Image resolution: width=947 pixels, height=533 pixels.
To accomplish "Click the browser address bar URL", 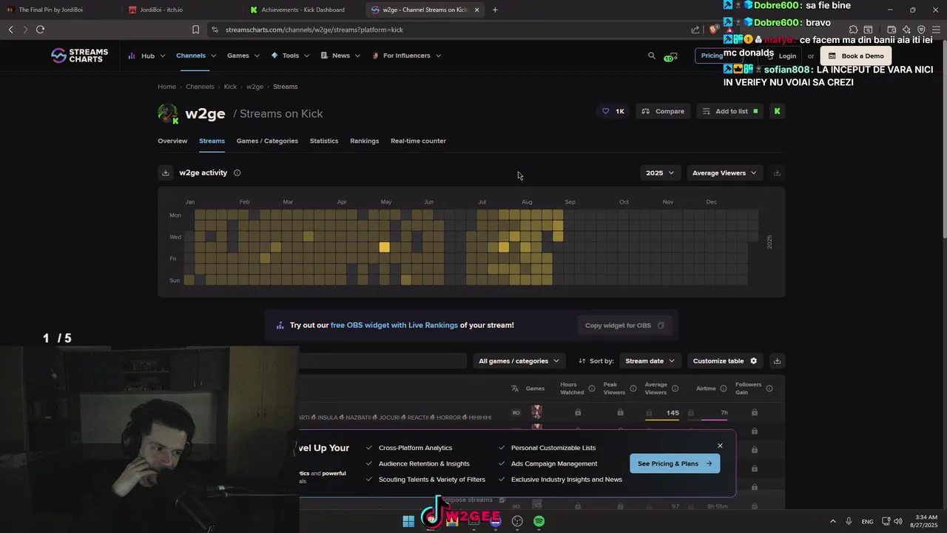I will (314, 30).
